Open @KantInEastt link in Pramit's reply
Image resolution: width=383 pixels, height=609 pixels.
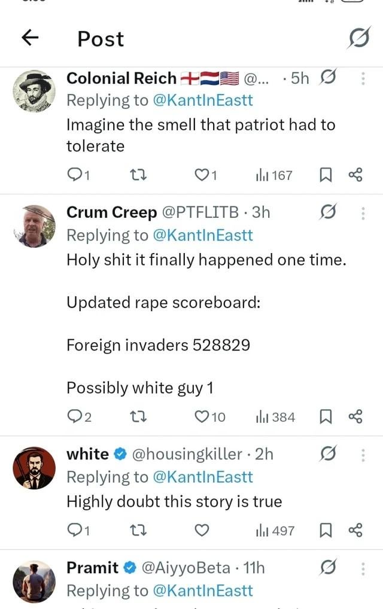203,590
